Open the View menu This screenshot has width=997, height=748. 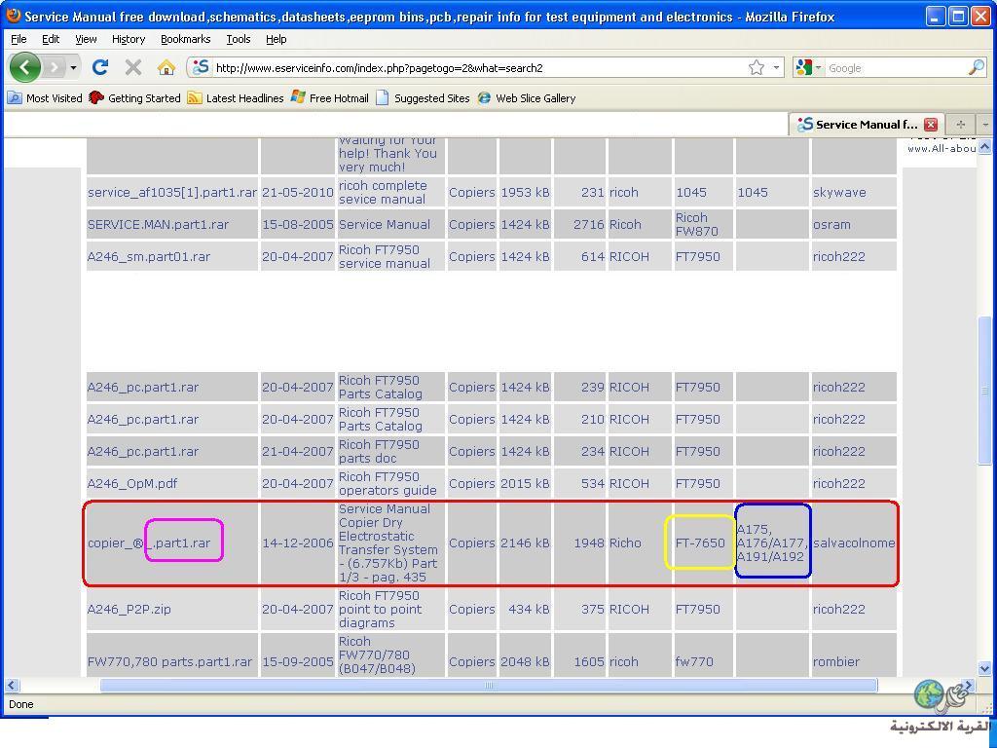click(86, 39)
